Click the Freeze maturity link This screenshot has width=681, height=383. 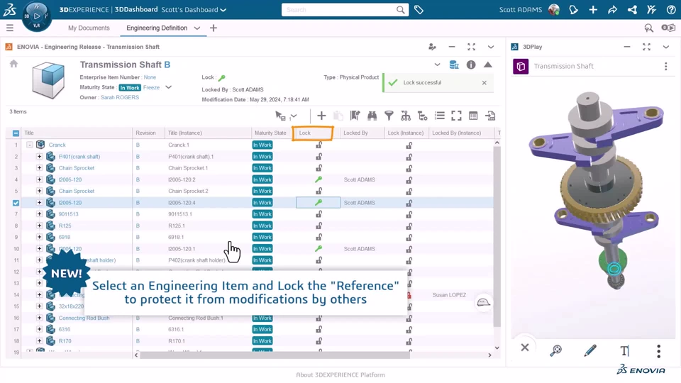pyautogui.click(x=152, y=87)
